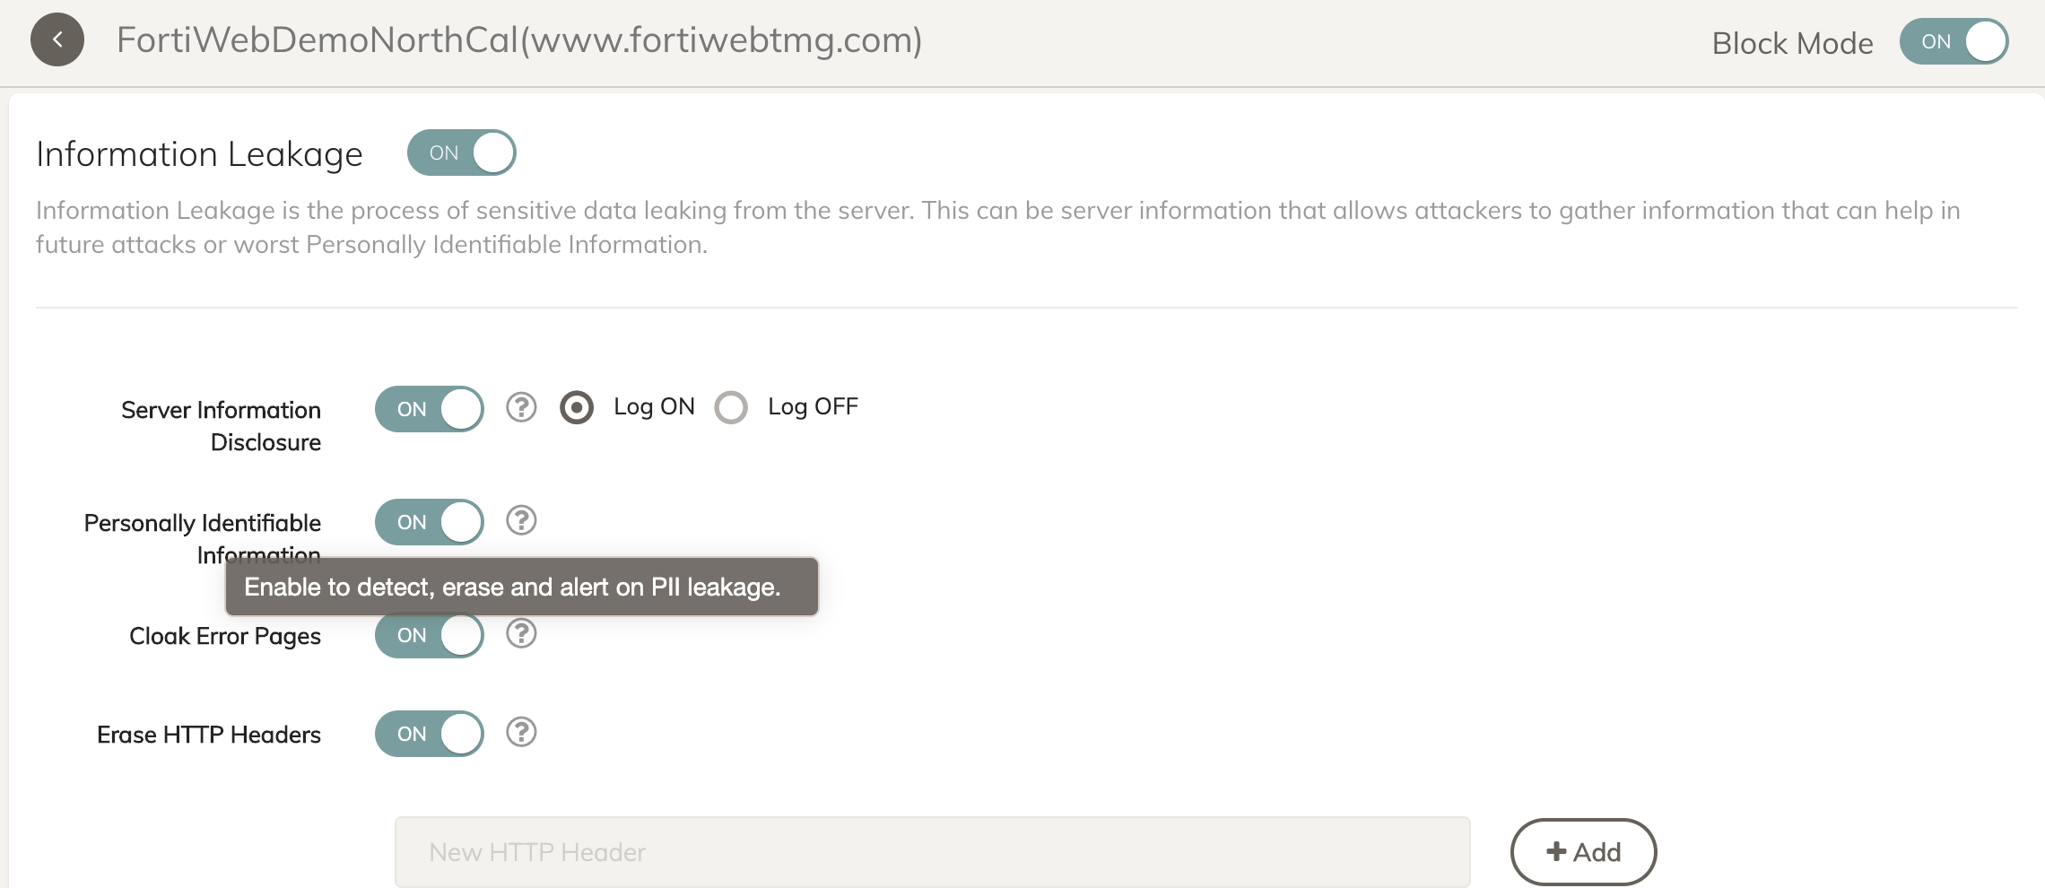This screenshot has height=888, width=2045.
Task: Turn off Block Mode switch
Action: point(1953,42)
